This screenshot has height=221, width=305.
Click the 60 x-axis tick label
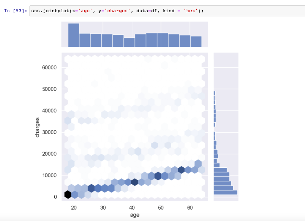click(x=190, y=208)
